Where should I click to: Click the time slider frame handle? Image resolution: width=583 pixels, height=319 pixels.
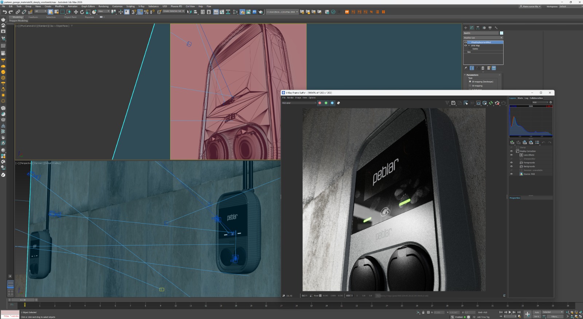(x=23, y=300)
